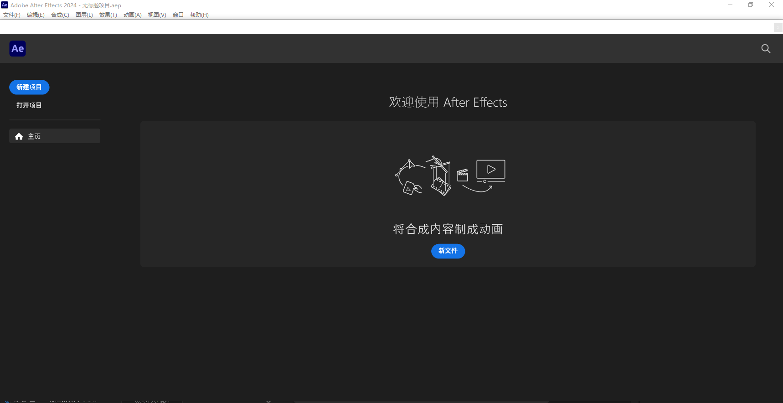Go to 主页 via the house icon

coord(19,136)
